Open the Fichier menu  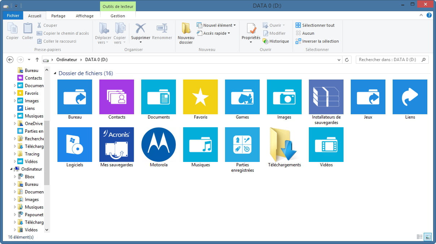coord(13,16)
